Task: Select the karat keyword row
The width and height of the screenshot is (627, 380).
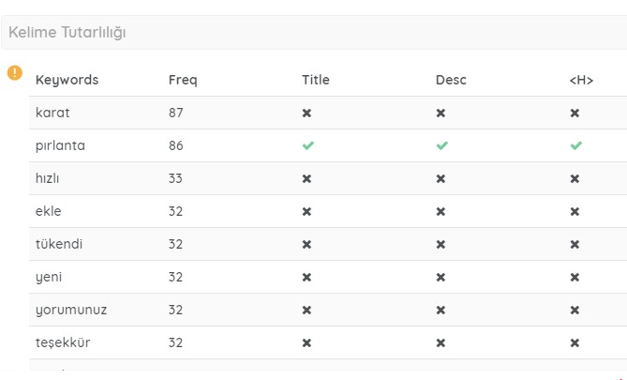Action: point(328,113)
